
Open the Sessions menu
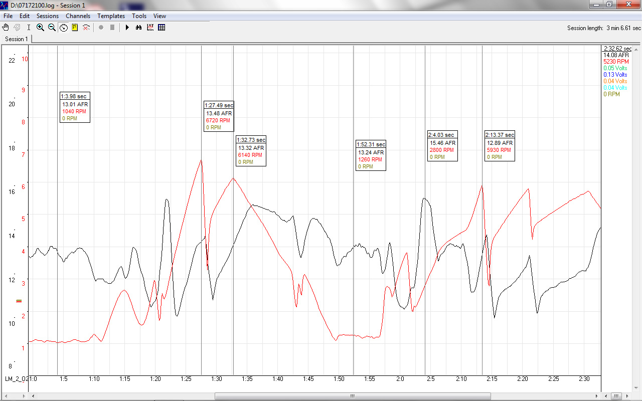[x=48, y=16]
